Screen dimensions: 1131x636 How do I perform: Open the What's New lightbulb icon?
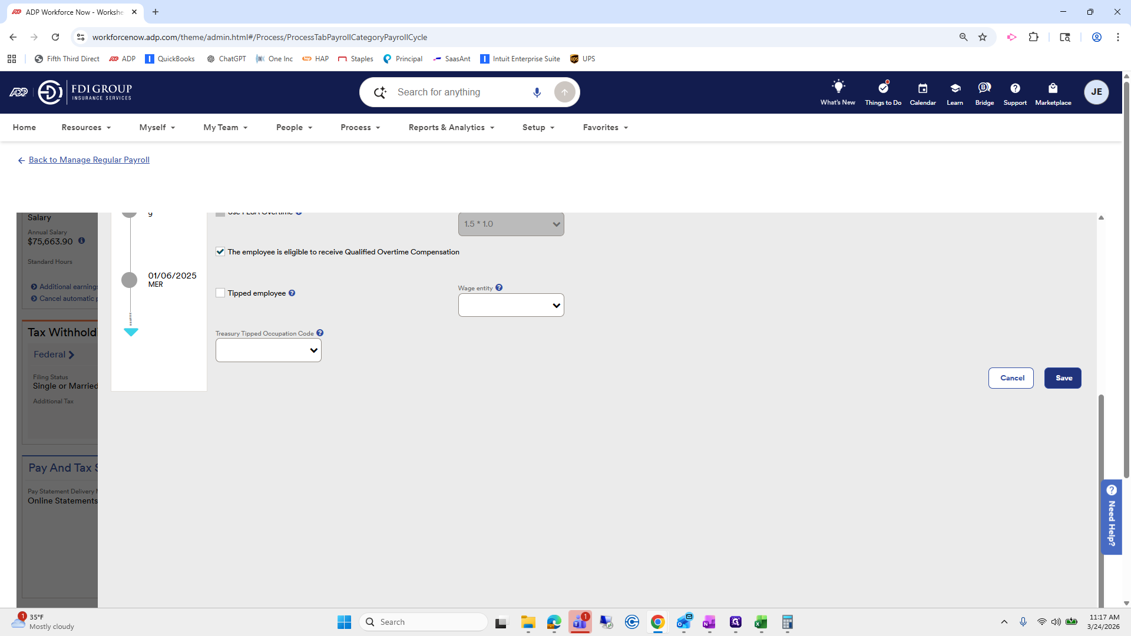pyautogui.click(x=838, y=87)
